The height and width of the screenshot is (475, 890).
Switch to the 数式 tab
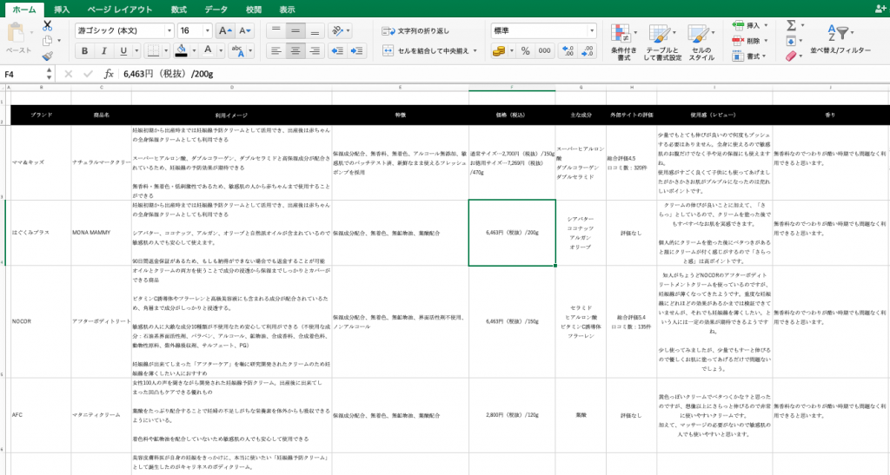[x=179, y=10]
